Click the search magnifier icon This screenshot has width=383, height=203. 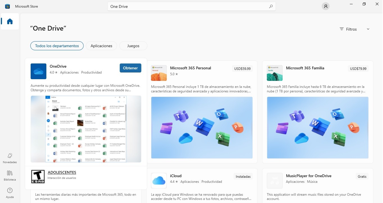click(x=271, y=6)
